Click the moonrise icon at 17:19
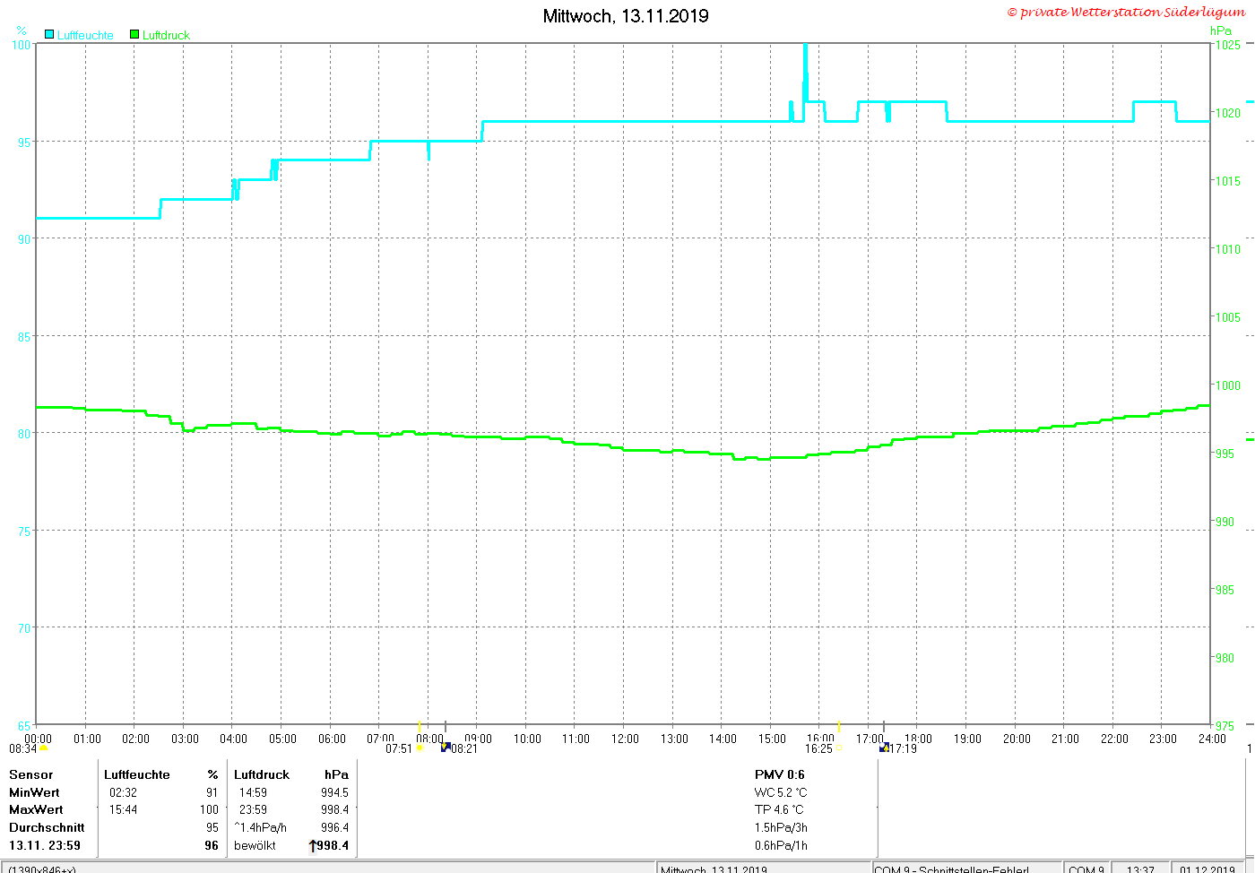1255x873 pixels. (x=885, y=748)
